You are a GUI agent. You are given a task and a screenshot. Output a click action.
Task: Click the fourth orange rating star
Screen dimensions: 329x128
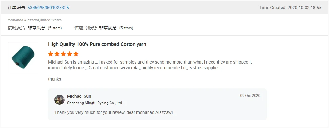(x=70, y=54)
